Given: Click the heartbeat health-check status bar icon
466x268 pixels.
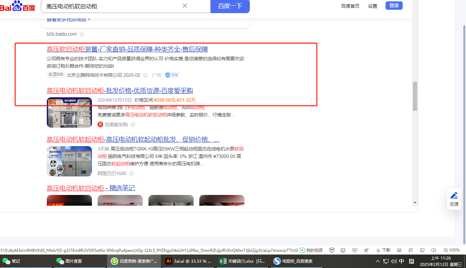Looking at the screenshot, I should tap(355, 250).
